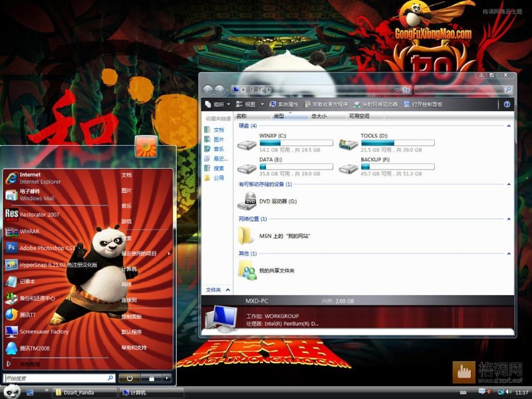Select the WINXP (C:) drive
This screenshot has height=399, width=532.
(285, 143)
